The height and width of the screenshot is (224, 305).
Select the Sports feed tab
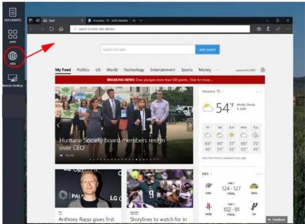[187, 70]
